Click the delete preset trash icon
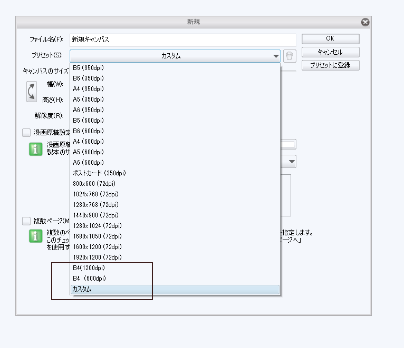Viewport: 404px width, 348px height. coord(290,56)
